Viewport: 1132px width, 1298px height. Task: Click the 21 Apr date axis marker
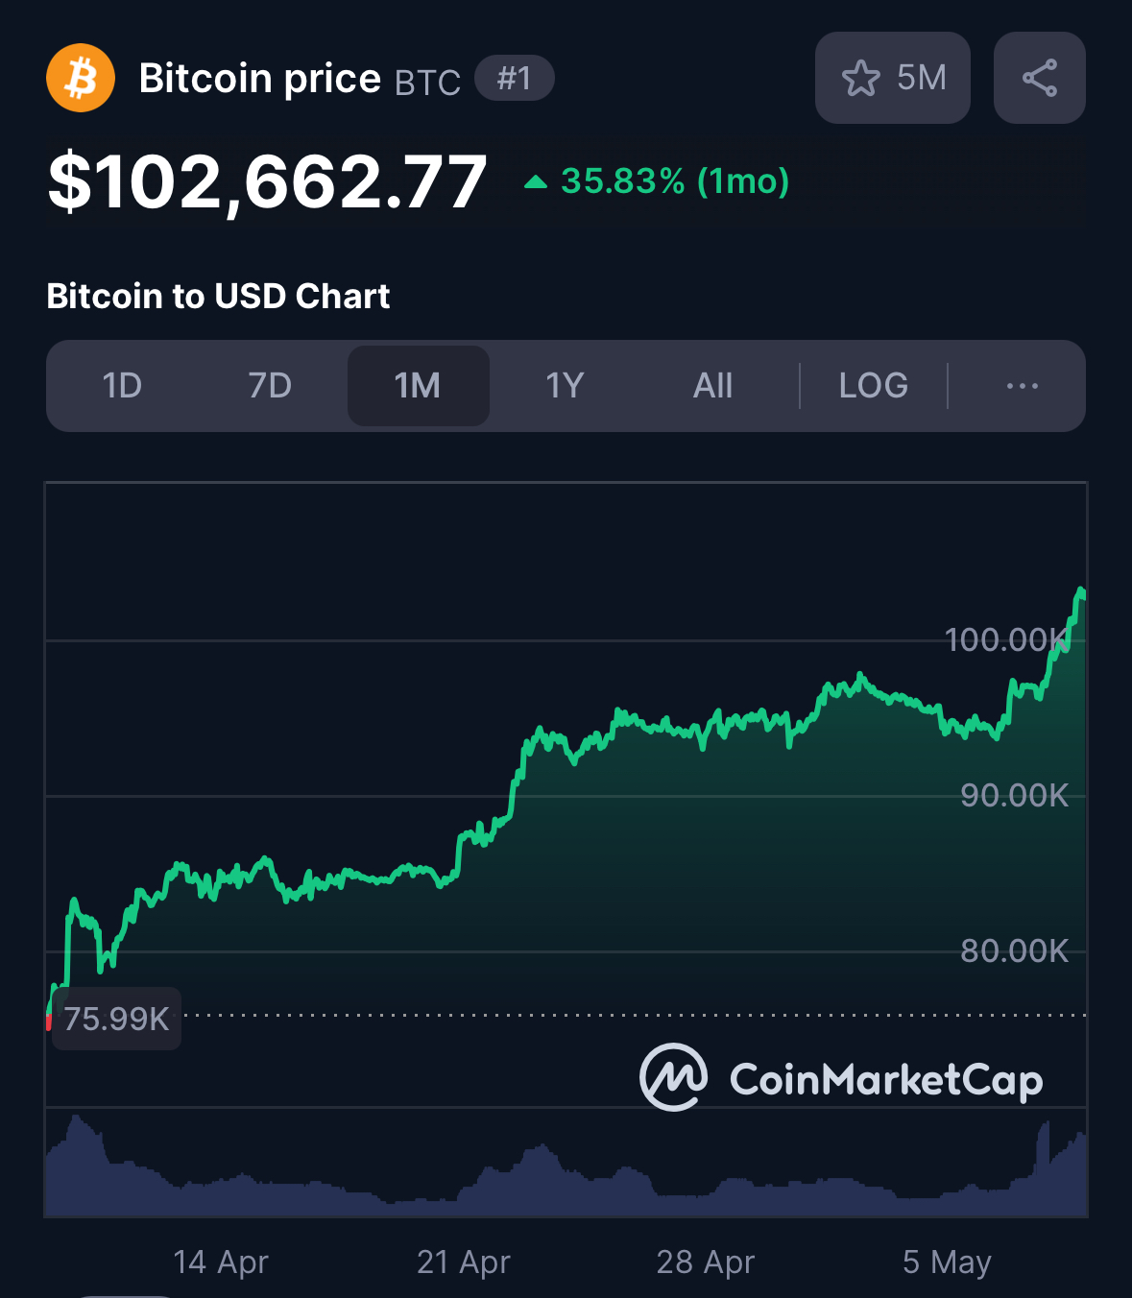click(x=464, y=1262)
